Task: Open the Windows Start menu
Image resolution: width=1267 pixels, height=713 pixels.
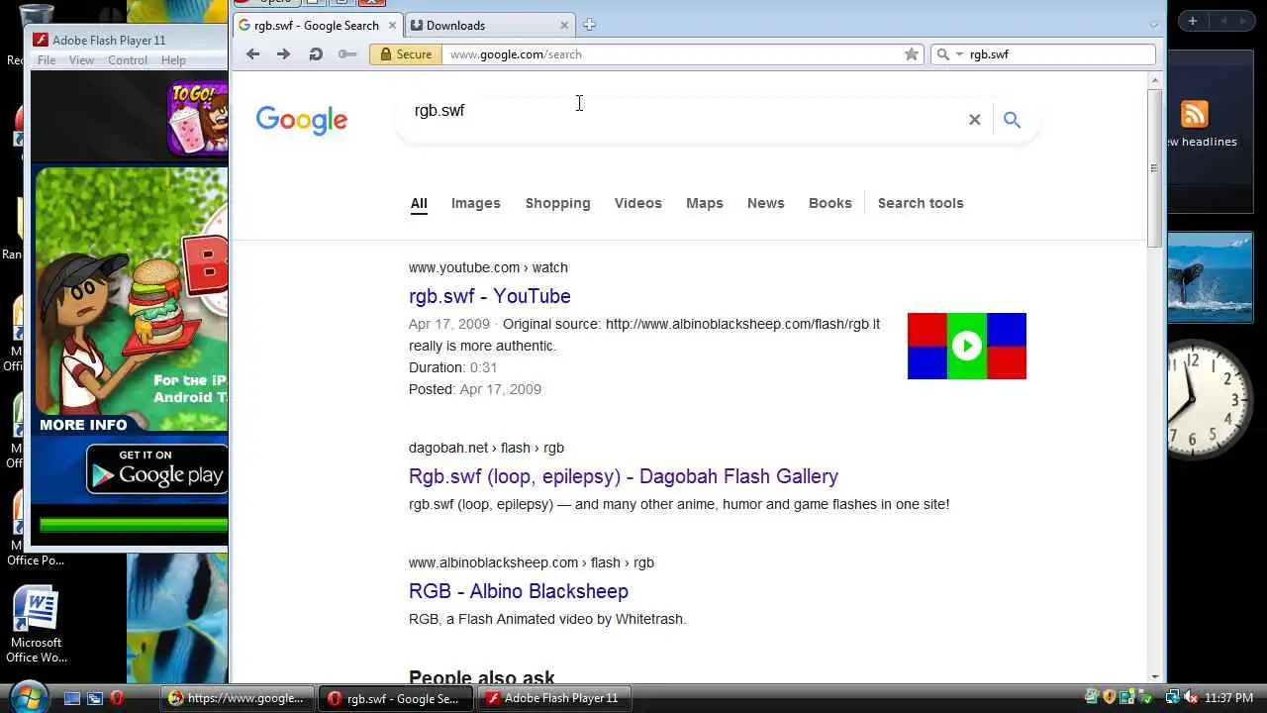Action: [27, 697]
